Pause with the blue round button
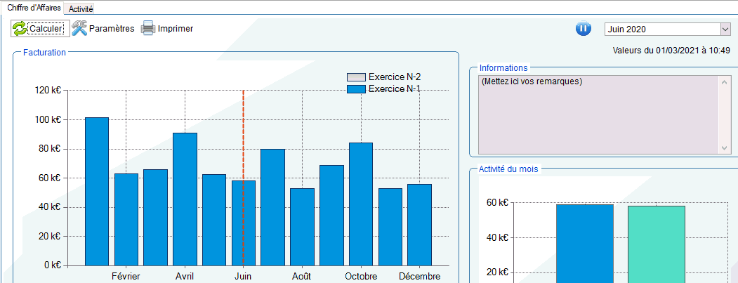Viewport: 738px width, 283px height. (583, 28)
